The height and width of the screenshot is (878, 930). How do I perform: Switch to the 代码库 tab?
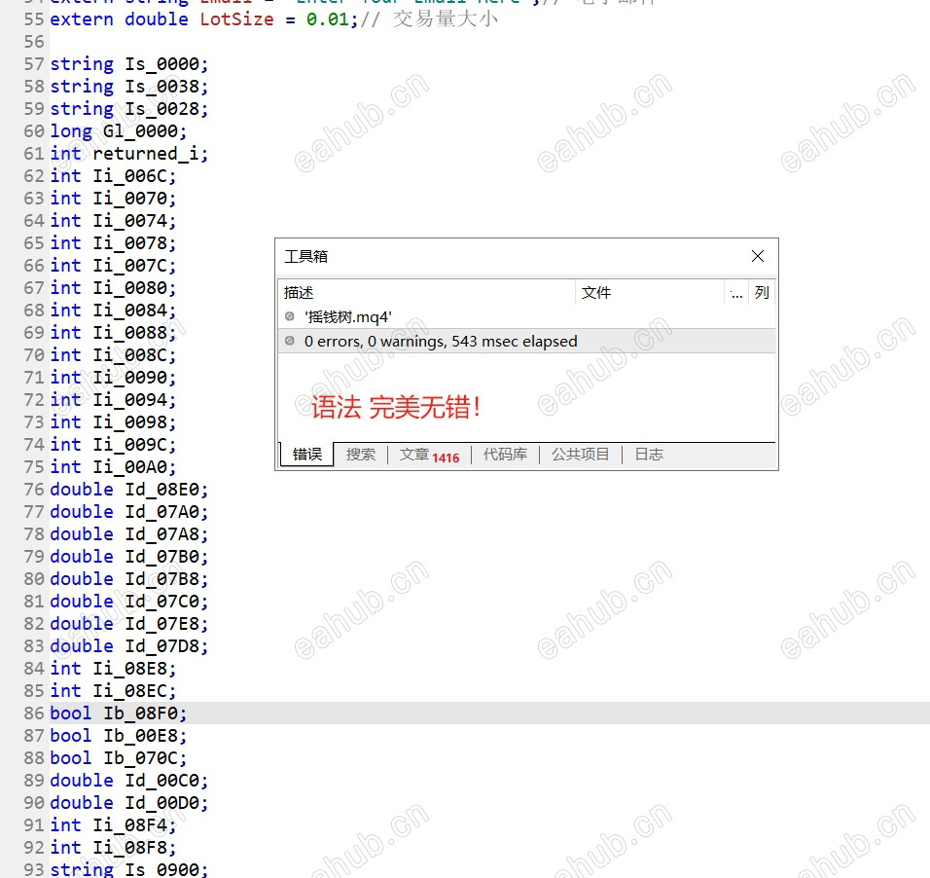(505, 455)
